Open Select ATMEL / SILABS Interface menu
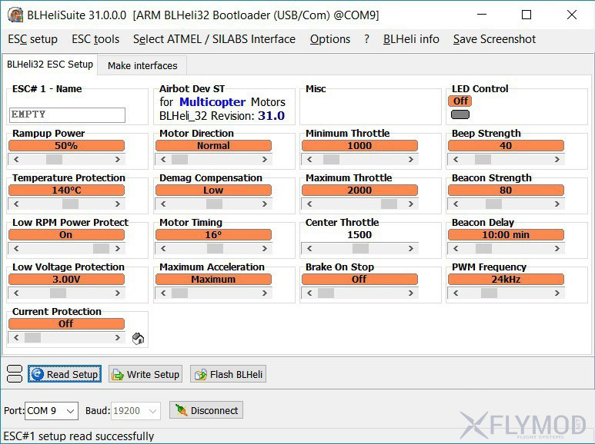595x444 pixels. [214, 39]
